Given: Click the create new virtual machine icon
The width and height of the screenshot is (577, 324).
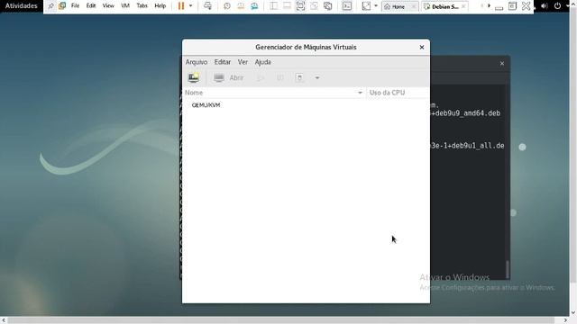Looking at the screenshot, I should [x=194, y=77].
